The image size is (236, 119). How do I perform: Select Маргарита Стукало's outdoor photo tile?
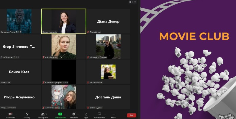(x=108, y=46)
